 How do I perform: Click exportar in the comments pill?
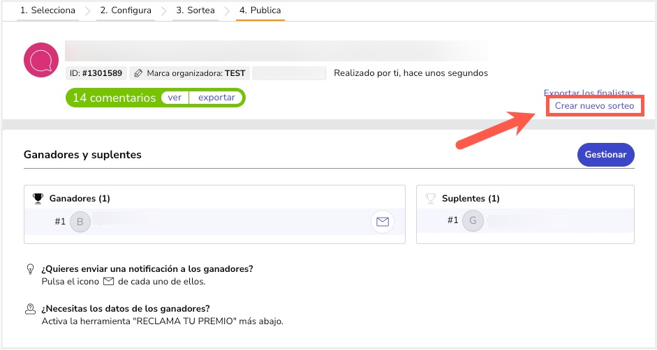click(x=216, y=98)
